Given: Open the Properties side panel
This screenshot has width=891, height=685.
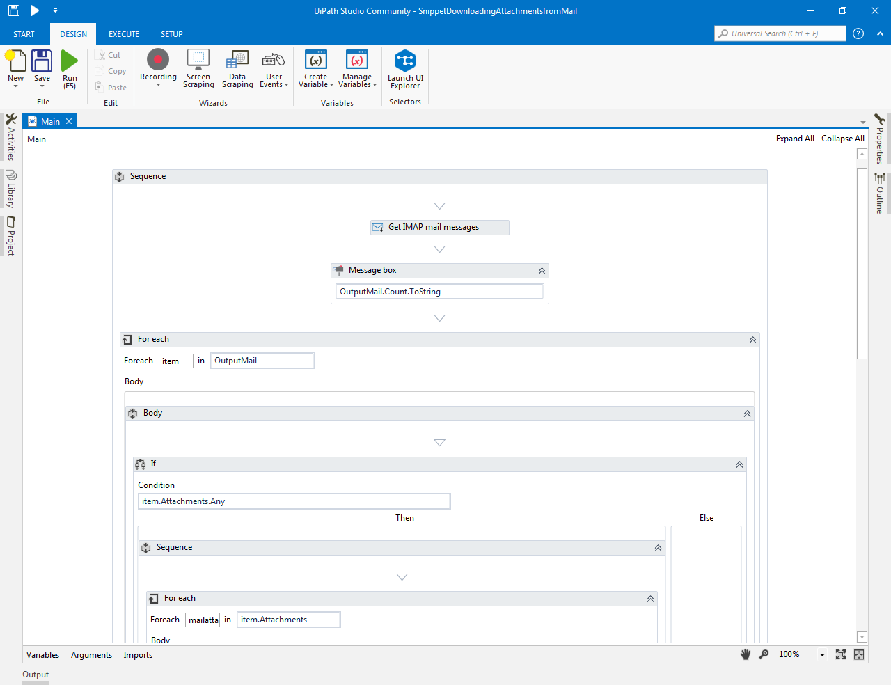Looking at the screenshot, I should (x=880, y=139).
